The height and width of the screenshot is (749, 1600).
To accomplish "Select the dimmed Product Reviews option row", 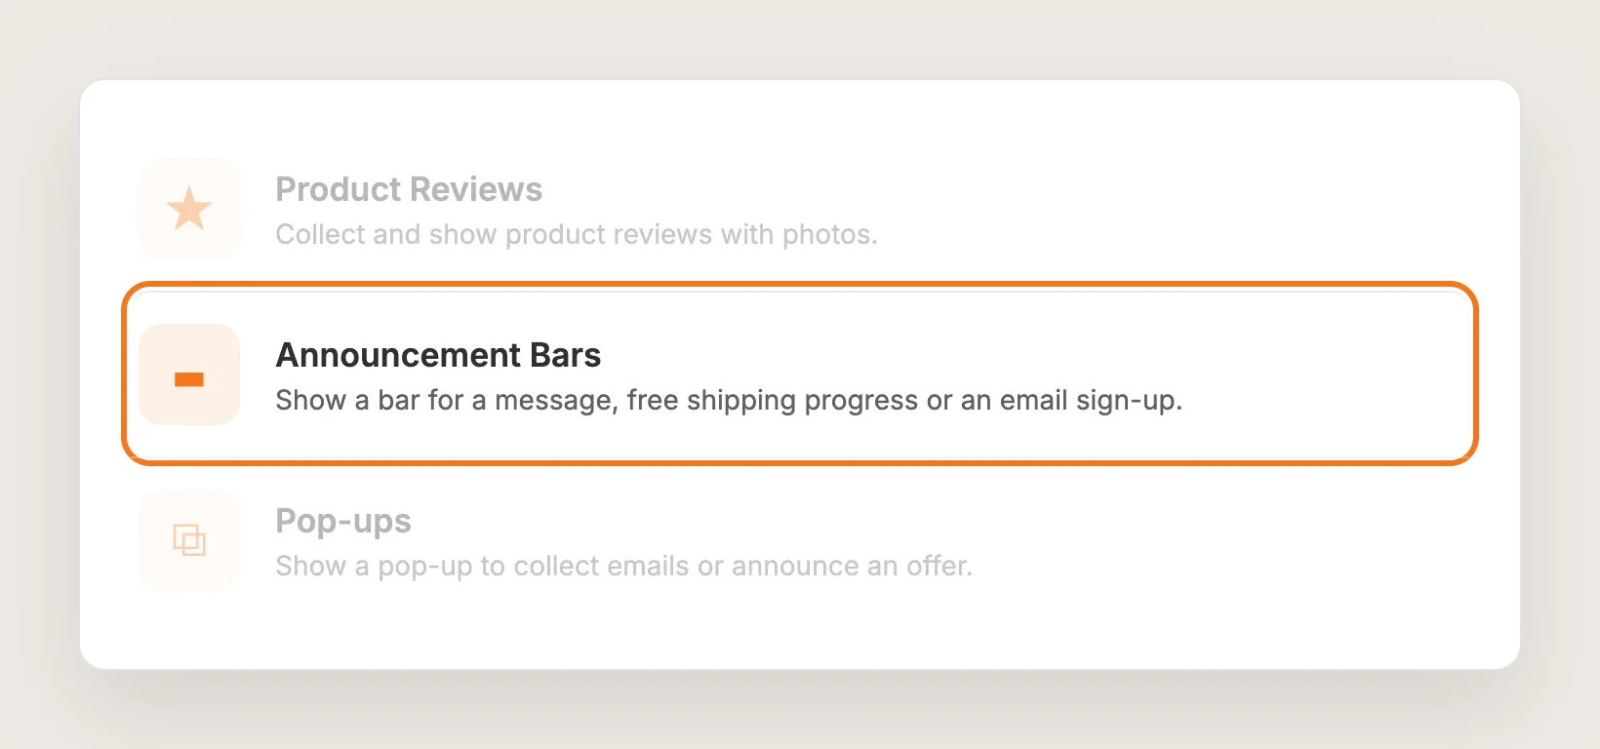I will [800, 209].
